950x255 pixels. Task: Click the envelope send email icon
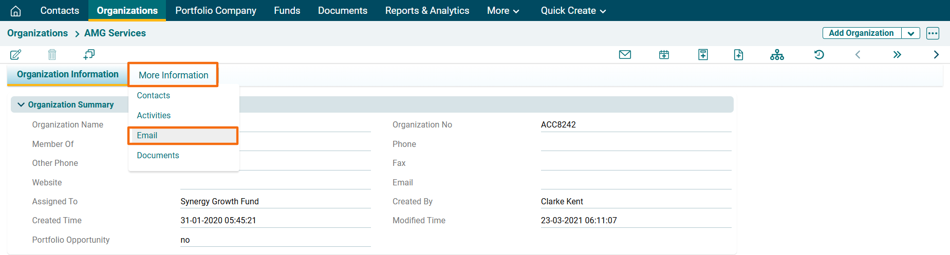tap(625, 54)
